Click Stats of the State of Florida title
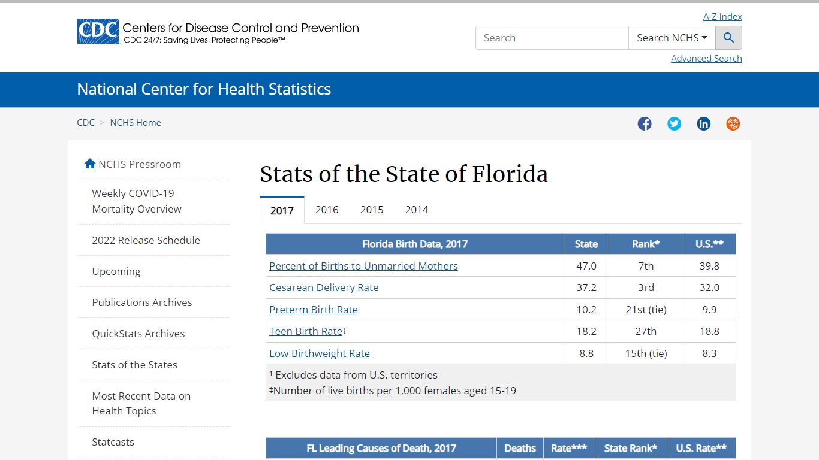Image resolution: width=819 pixels, height=460 pixels. (x=404, y=174)
